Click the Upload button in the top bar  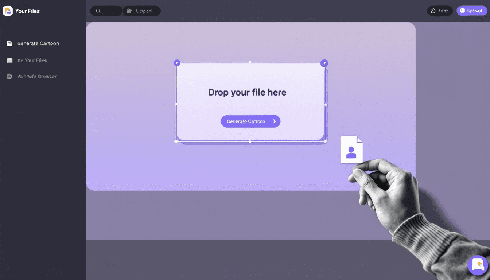[472, 11]
